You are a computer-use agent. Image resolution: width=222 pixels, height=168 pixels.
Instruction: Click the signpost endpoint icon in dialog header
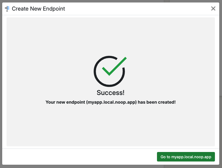pyautogui.click(x=7, y=8)
